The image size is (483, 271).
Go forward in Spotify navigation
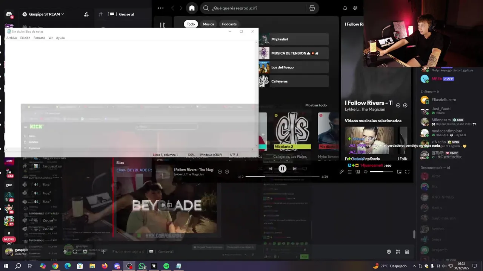pyautogui.click(x=181, y=8)
